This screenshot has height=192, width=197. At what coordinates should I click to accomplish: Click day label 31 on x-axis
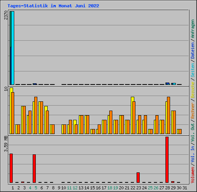pos(185,188)
